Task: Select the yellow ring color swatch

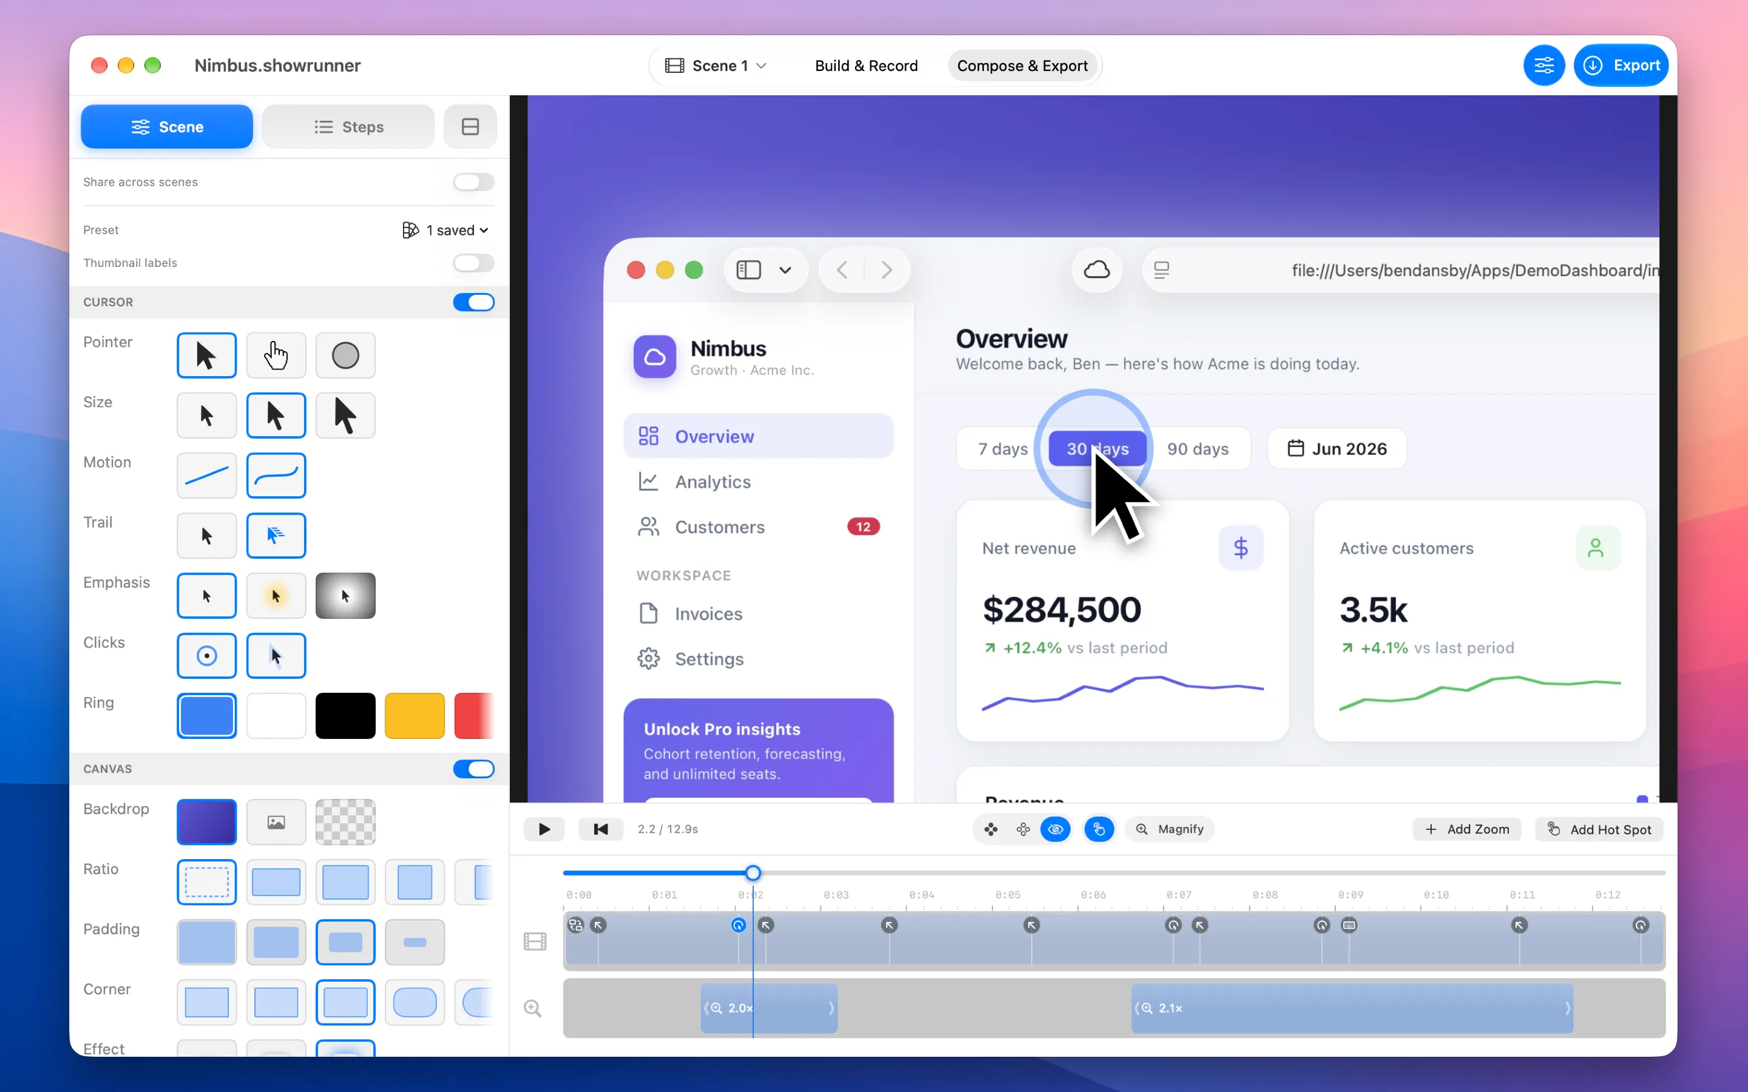Action: click(x=415, y=716)
